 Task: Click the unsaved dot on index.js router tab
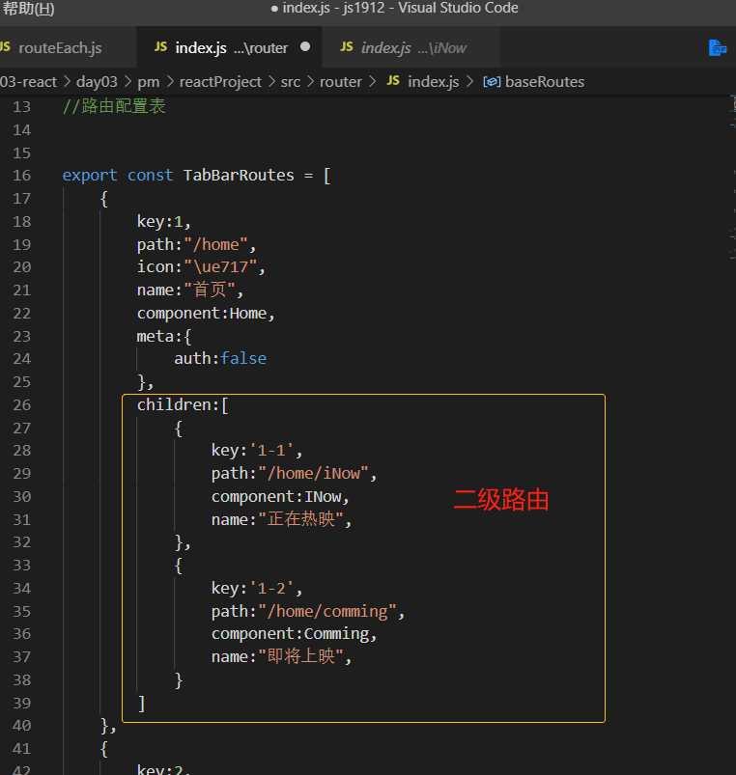(x=305, y=46)
